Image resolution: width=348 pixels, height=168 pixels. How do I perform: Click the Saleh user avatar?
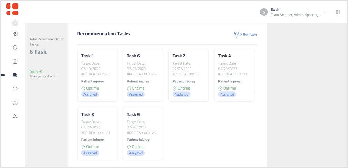(x=264, y=12)
